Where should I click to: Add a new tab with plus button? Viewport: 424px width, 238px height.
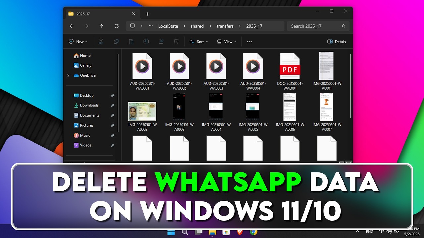(x=147, y=14)
